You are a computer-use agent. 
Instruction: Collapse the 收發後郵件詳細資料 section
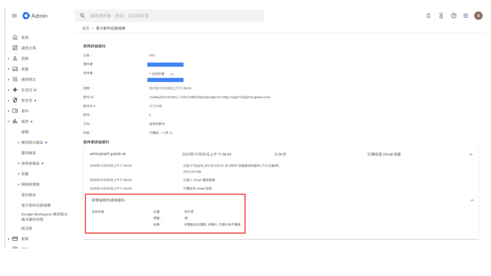pyautogui.click(x=472, y=200)
